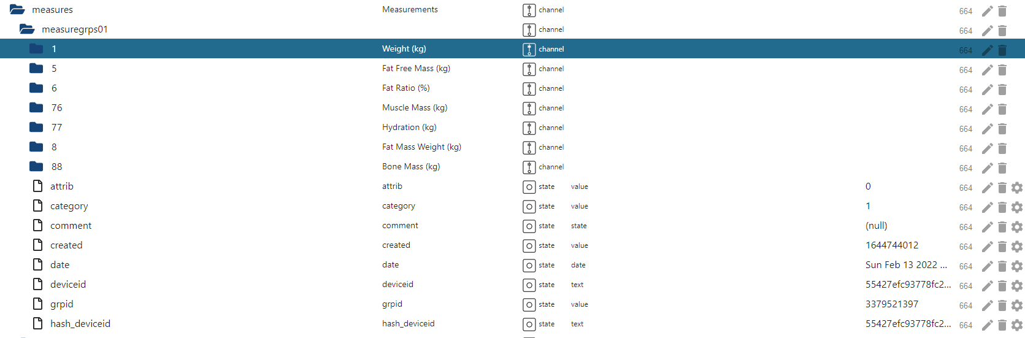Click the channel type icon for Hydration
The width and height of the screenshot is (1025, 338).
point(529,128)
